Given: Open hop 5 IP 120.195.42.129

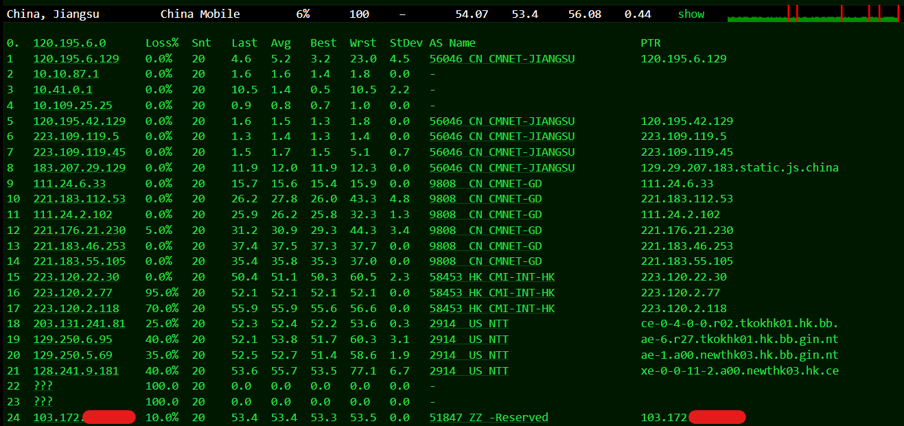Looking at the screenshot, I should coord(80,121).
